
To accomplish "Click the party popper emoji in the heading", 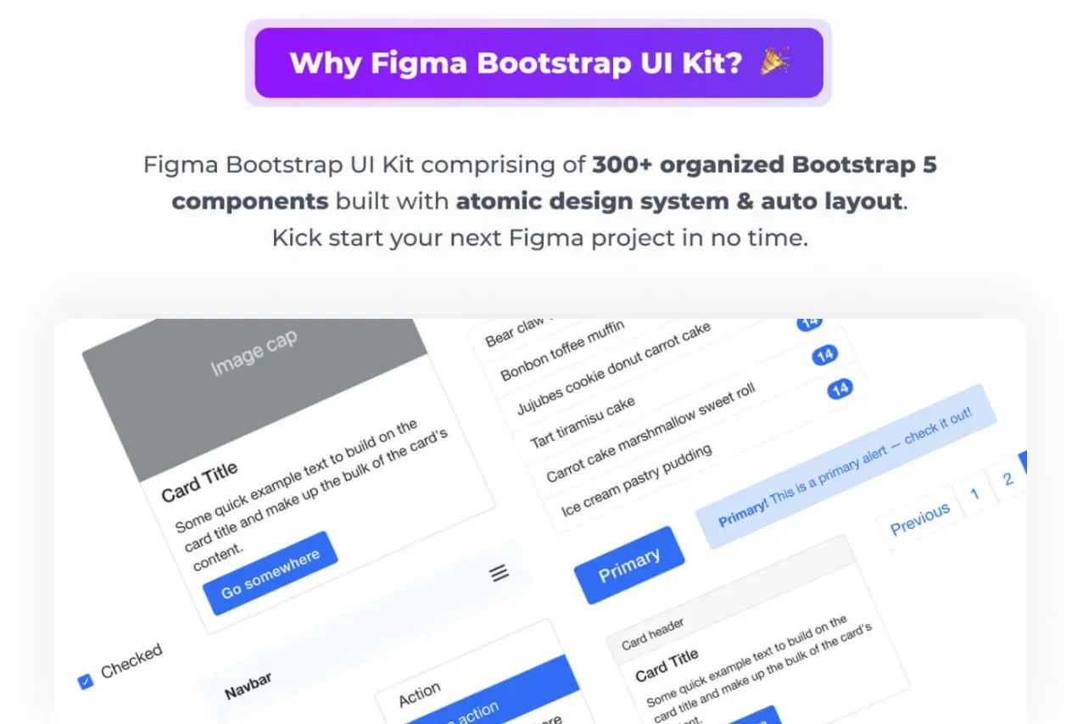I will (775, 62).
